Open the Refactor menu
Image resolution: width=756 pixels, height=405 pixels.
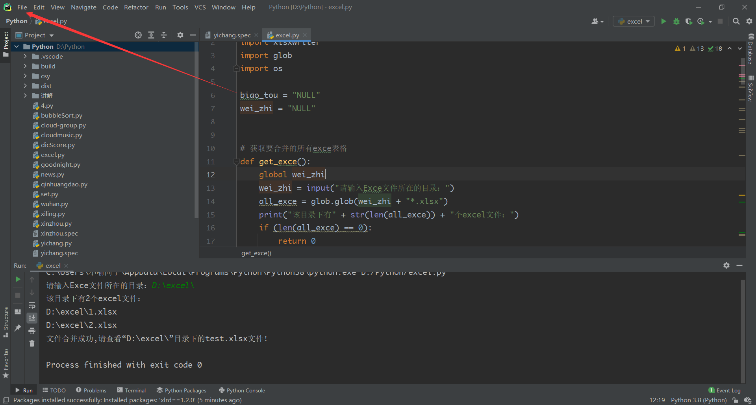coord(136,7)
